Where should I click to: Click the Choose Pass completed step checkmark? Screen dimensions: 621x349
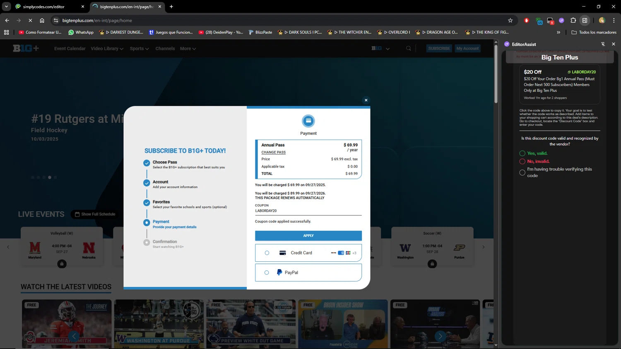tap(147, 163)
